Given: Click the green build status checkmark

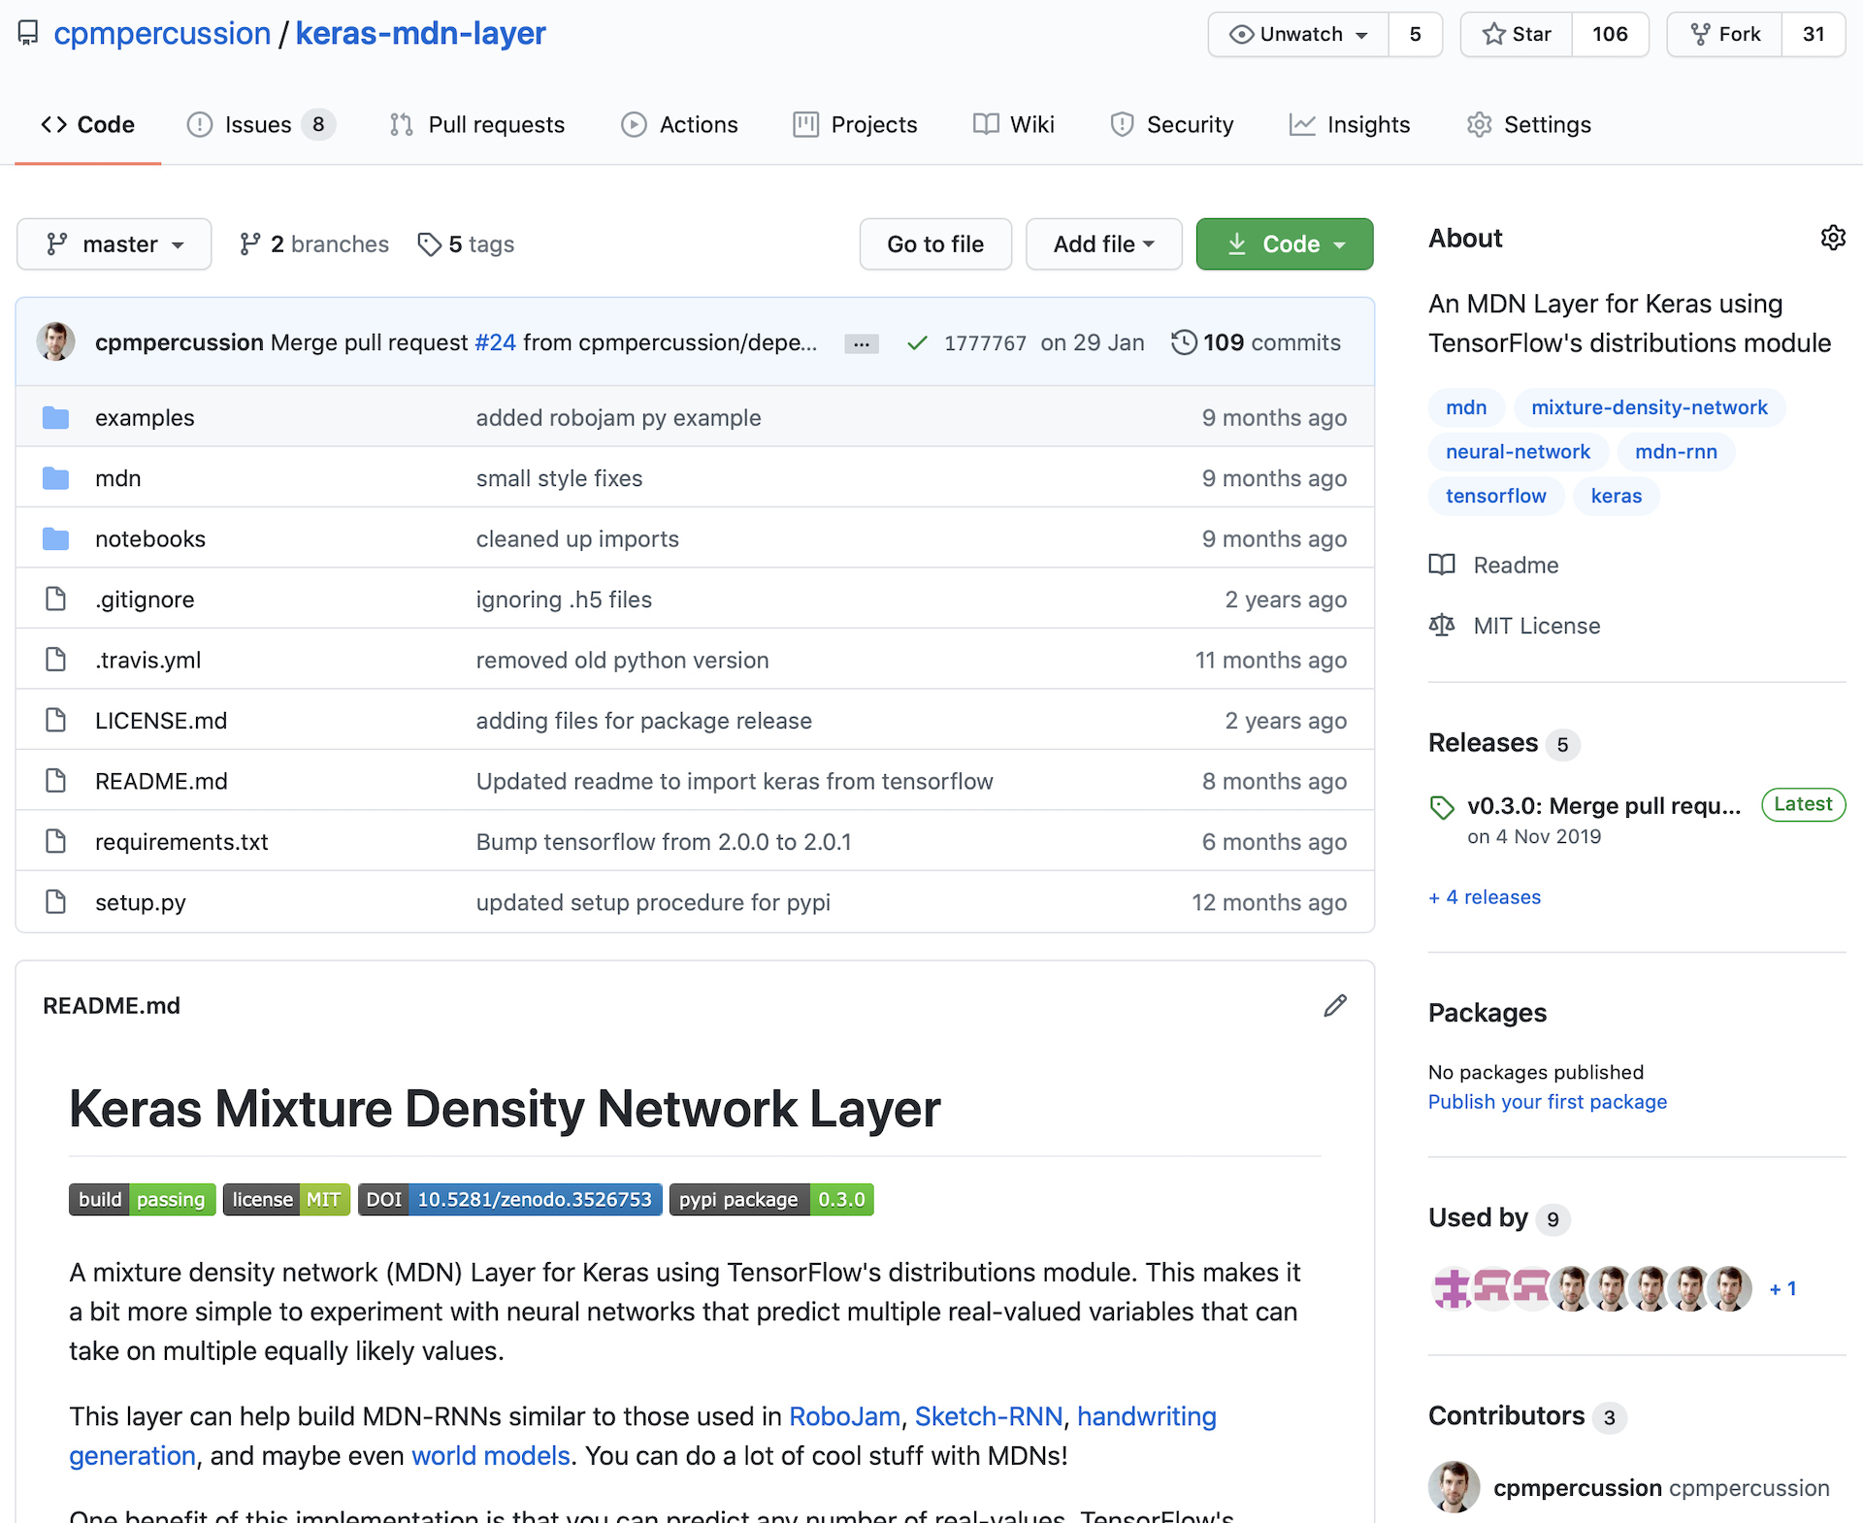Looking at the screenshot, I should click(x=917, y=343).
